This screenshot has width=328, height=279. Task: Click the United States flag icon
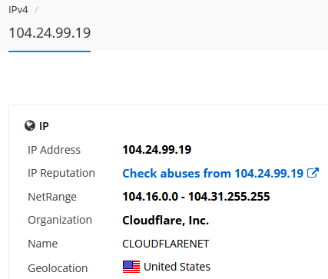click(x=131, y=267)
